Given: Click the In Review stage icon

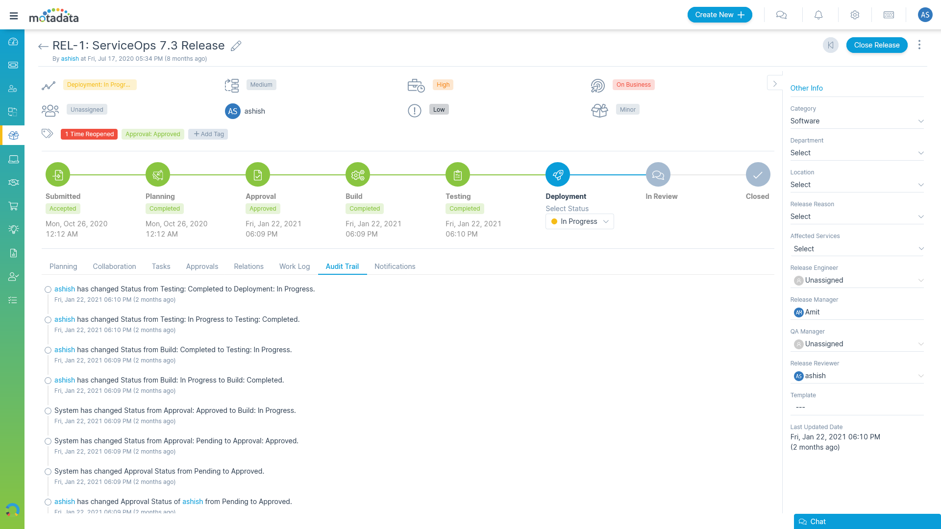Looking at the screenshot, I should [x=658, y=174].
